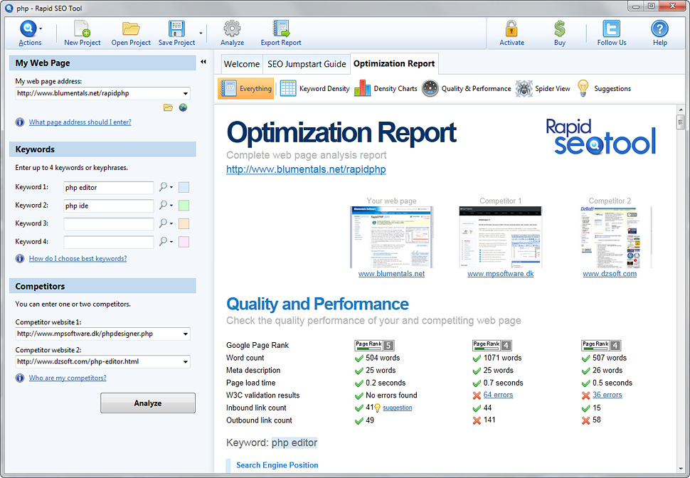
Task: Switch to the Welcome tab
Action: [241, 64]
